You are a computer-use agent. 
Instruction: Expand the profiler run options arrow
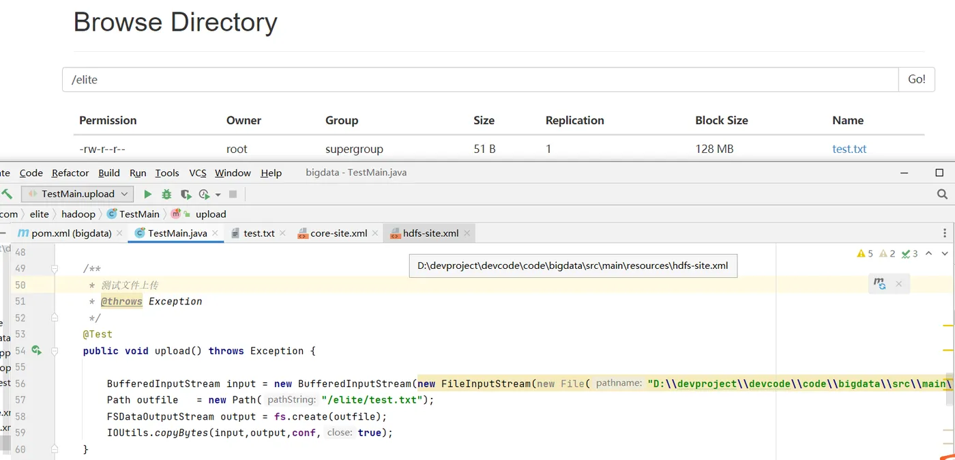218,195
